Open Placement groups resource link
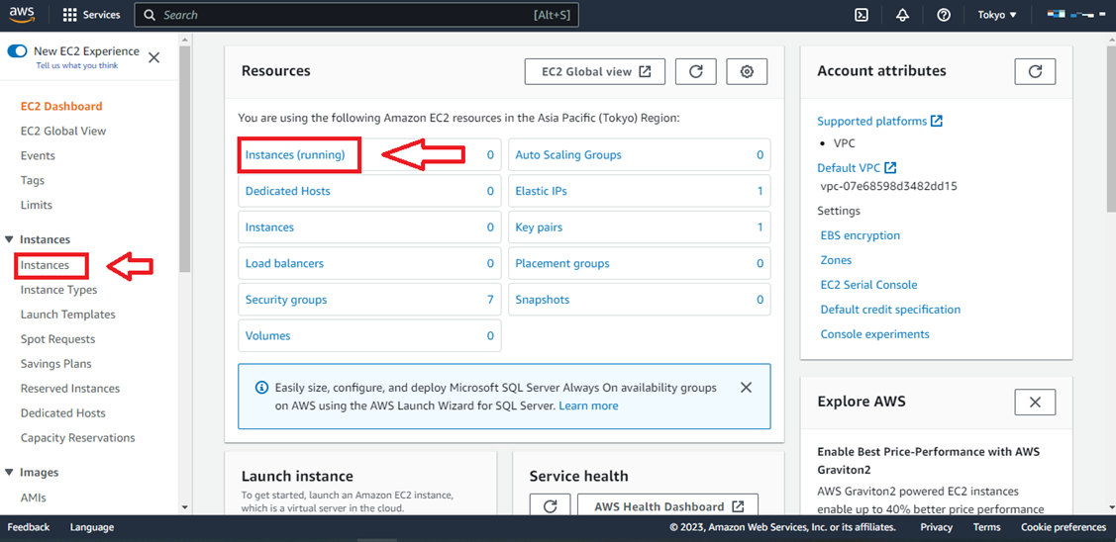 (562, 263)
